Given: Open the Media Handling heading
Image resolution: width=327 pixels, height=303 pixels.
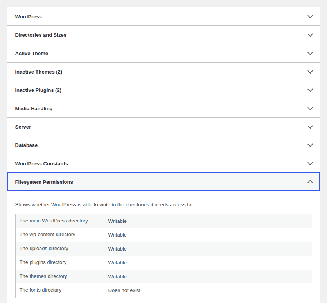Looking at the screenshot, I should (34, 109).
